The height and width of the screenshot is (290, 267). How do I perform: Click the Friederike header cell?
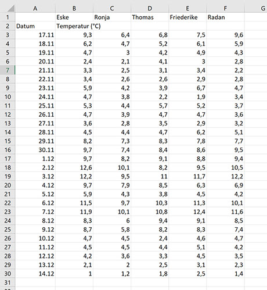(187, 17)
